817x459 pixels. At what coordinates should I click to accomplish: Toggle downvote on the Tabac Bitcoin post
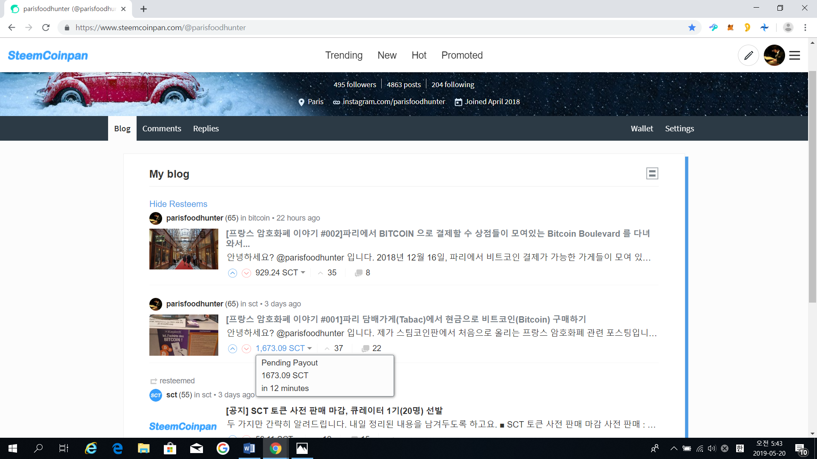click(246, 348)
